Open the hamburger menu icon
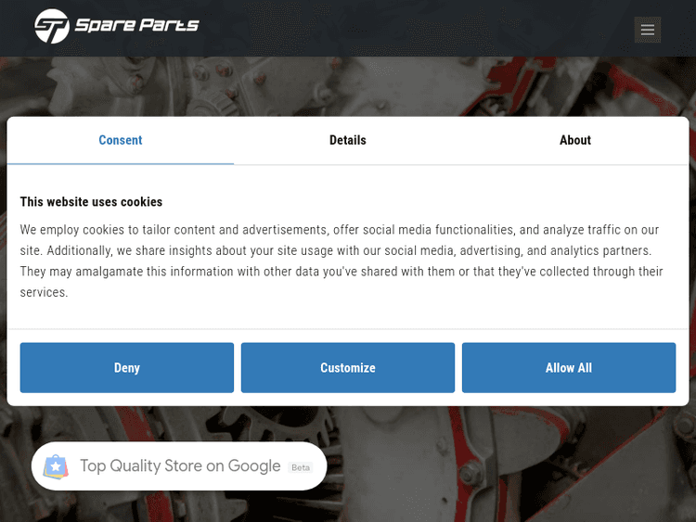 coord(647,30)
